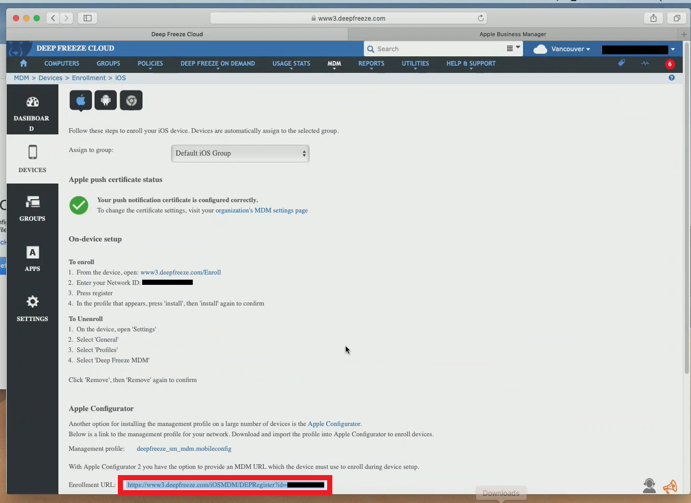Click the iOS breadcrumb link
691x503 pixels.
tap(120, 78)
